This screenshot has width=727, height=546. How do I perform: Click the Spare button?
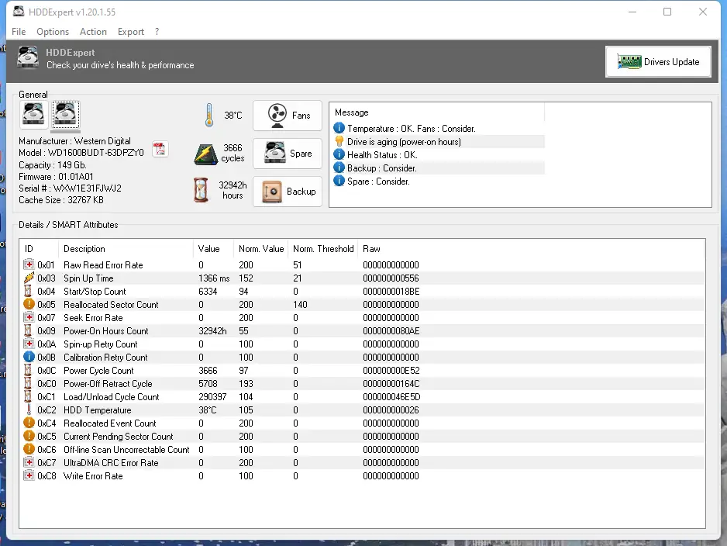pyautogui.click(x=288, y=154)
